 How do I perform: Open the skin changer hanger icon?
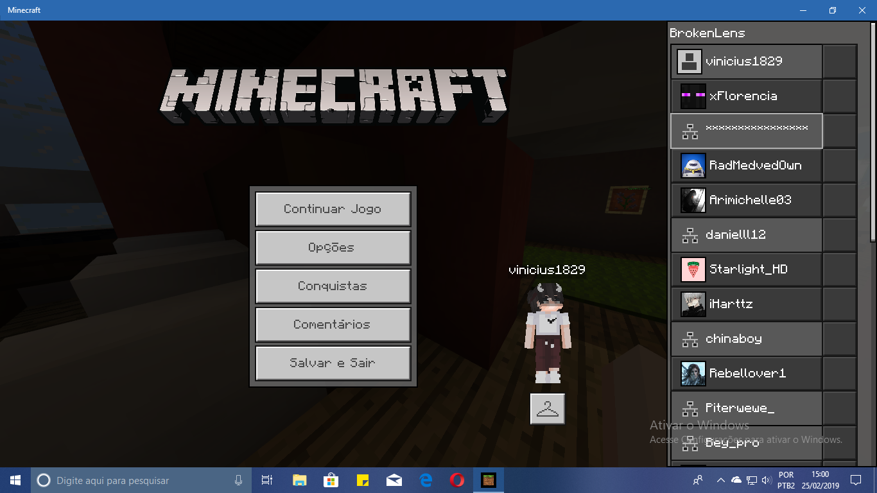point(548,409)
